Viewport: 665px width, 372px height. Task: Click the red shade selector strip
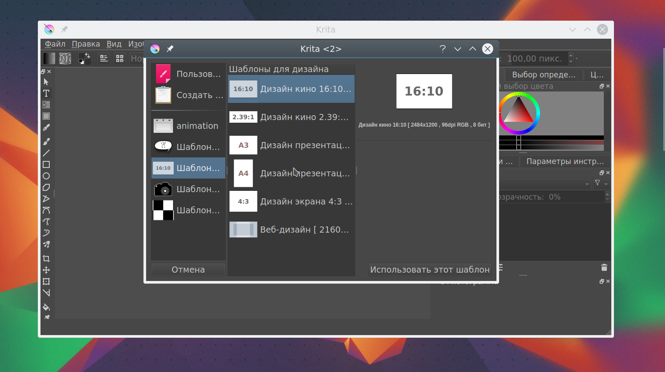[551, 142]
